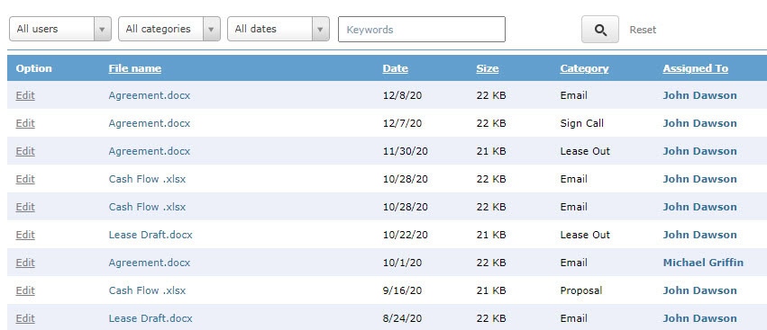Open Agreement.docx file from 12/8/20
The height and width of the screenshot is (330, 767).
[x=150, y=95]
